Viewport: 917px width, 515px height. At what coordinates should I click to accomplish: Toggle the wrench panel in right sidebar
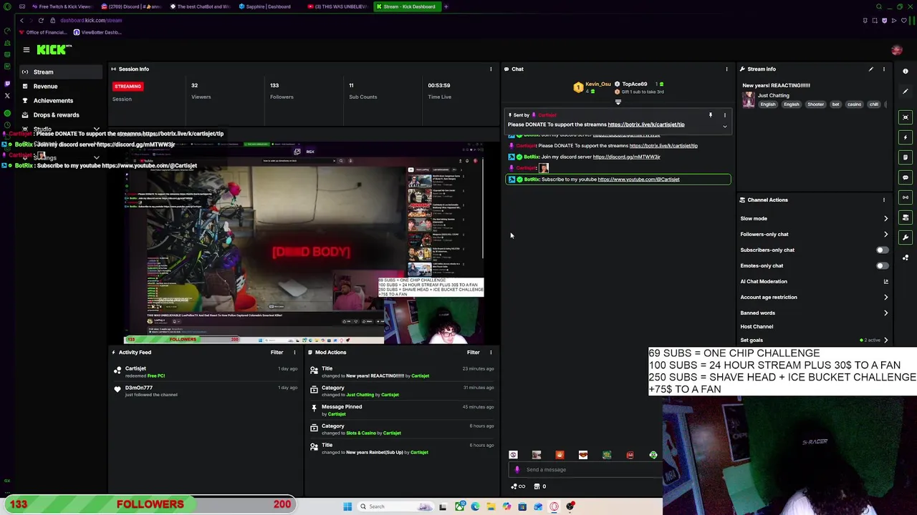[906, 237]
